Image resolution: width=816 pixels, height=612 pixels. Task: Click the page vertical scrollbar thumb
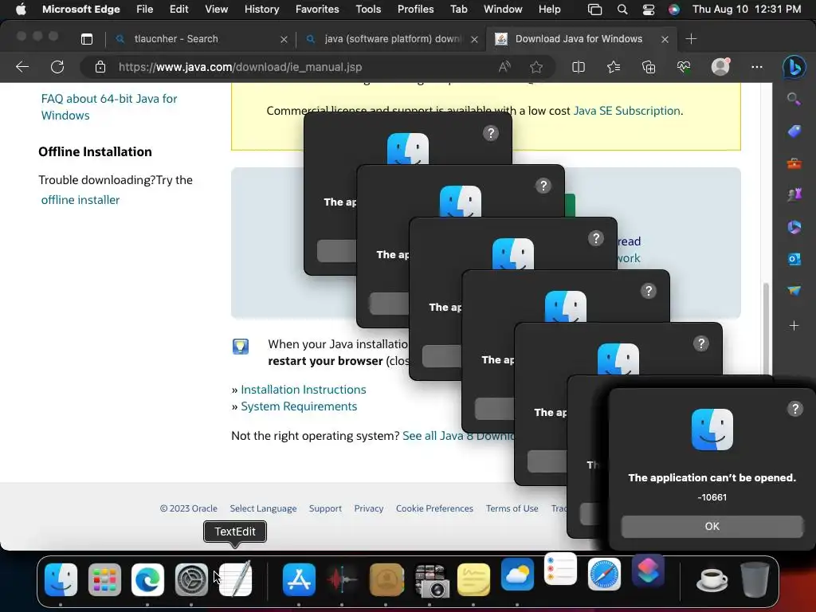click(x=766, y=329)
